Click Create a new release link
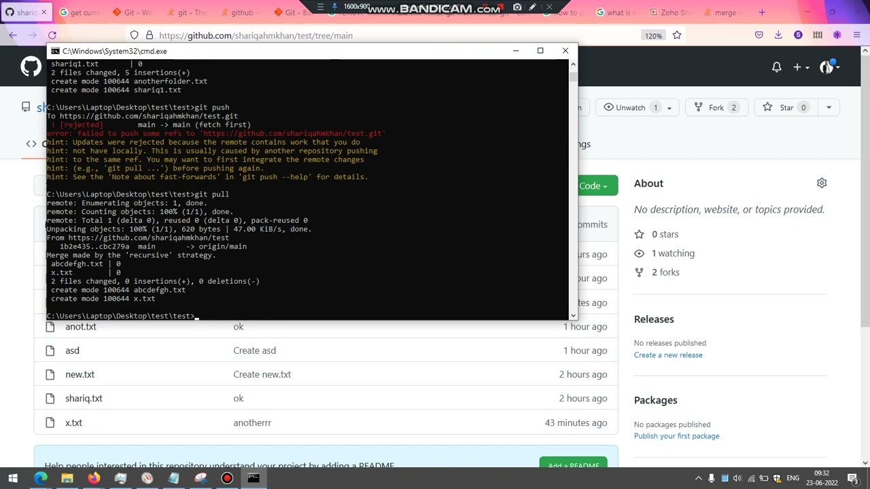Viewport: 870px width, 489px height. point(668,355)
